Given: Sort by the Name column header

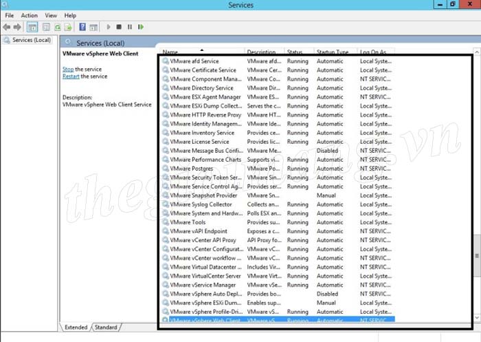Looking at the screenshot, I should click(203, 52).
